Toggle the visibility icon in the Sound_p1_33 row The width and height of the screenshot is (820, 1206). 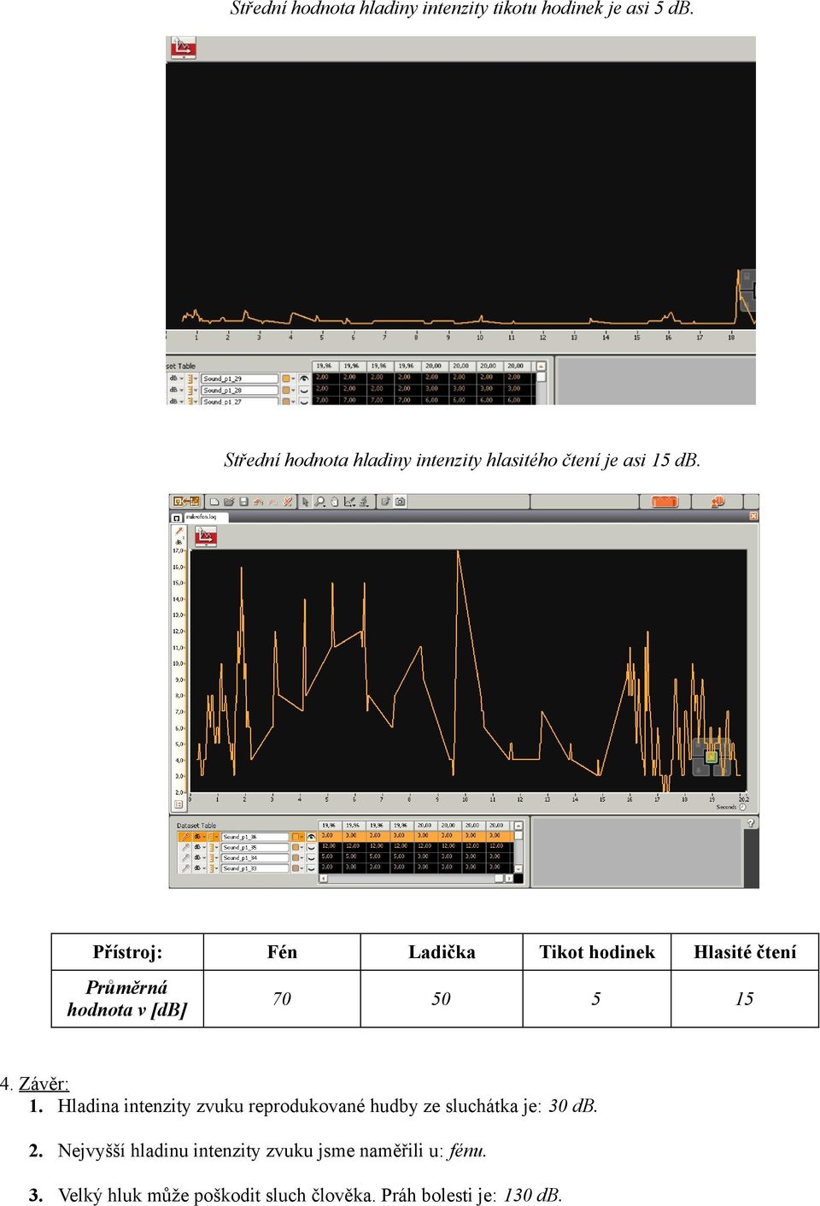click(312, 868)
